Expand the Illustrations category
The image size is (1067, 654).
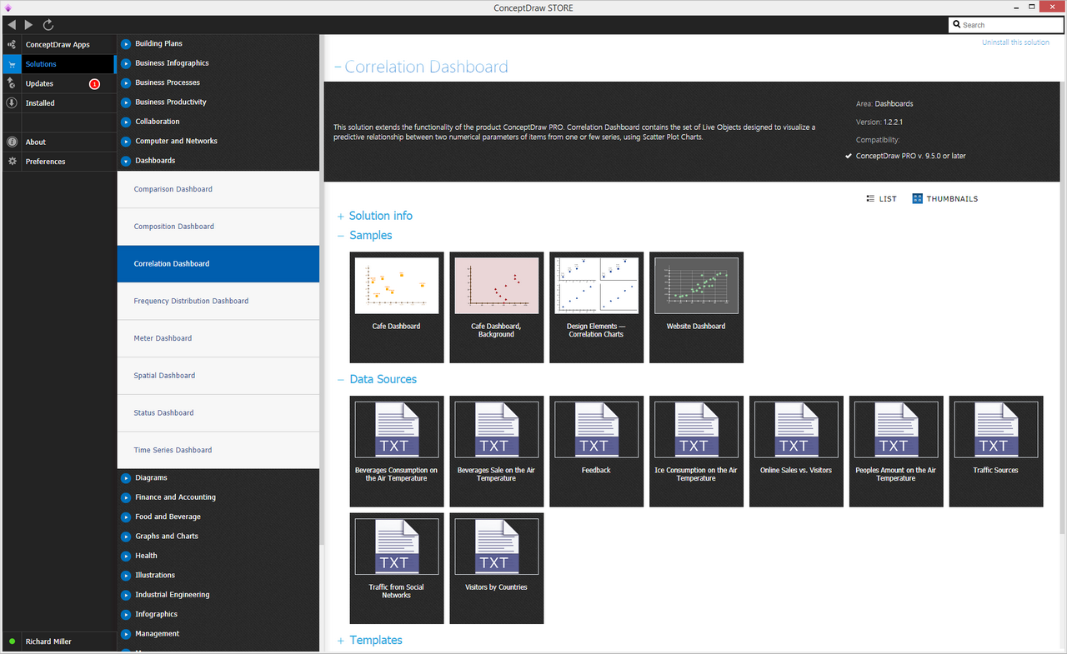tap(126, 576)
